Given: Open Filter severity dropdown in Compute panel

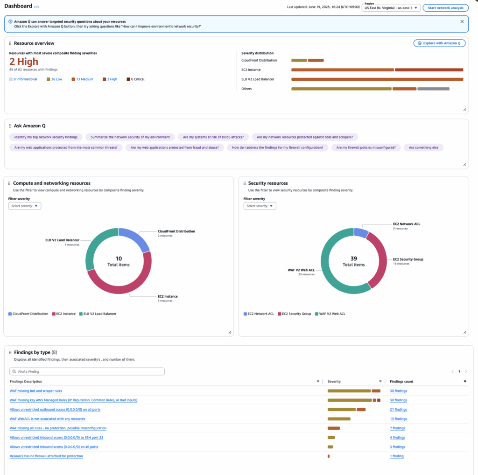Looking at the screenshot, I should pyautogui.click(x=25, y=206).
